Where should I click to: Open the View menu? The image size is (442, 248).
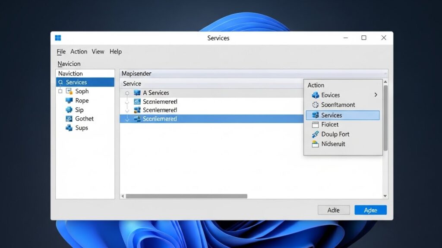tap(98, 52)
